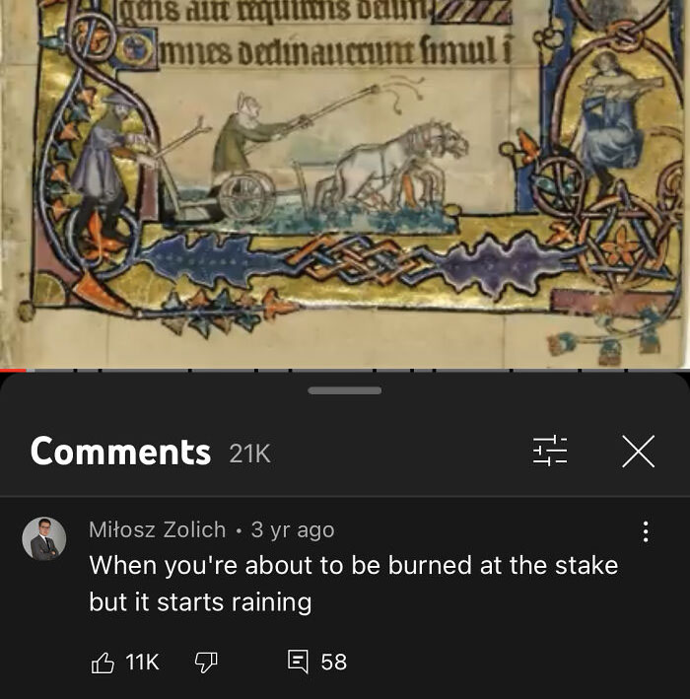Expand the burned at the stake comment text

[x=354, y=584]
